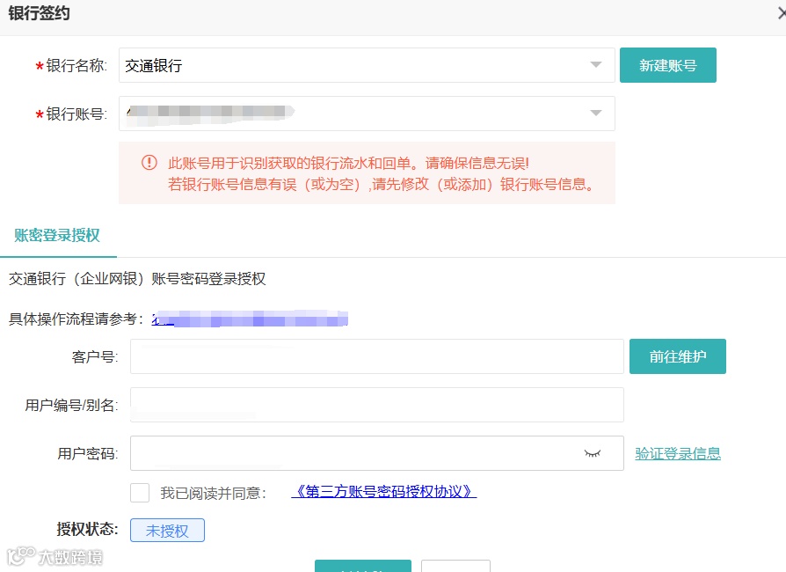Close the 银行签约 dialog
The width and height of the screenshot is (786, 572).
(x=781, y=13)
